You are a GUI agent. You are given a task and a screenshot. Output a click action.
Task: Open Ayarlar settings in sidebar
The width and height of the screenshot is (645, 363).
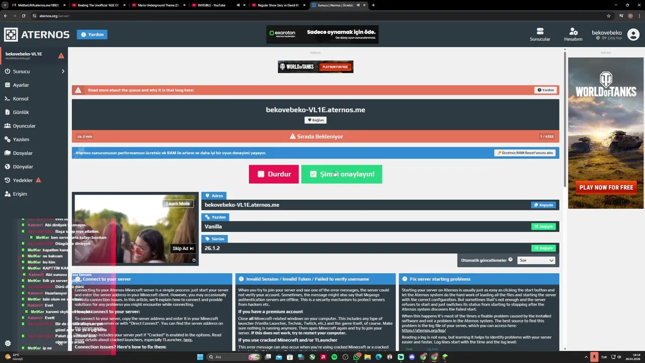click(34, 85)
